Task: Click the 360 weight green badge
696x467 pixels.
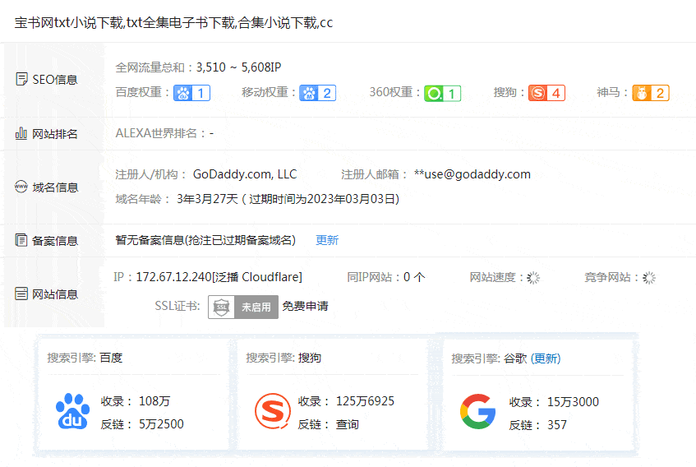Action: 443,93
